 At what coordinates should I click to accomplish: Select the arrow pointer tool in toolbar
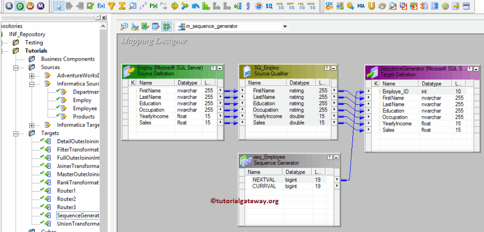[x=59, y=5]
